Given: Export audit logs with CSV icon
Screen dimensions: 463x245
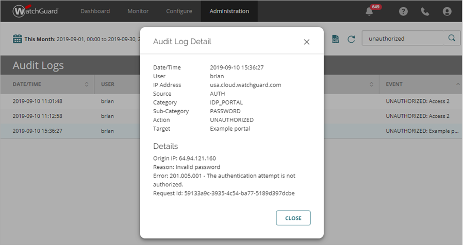Looking at the screenshot, I should pos(336,39).
